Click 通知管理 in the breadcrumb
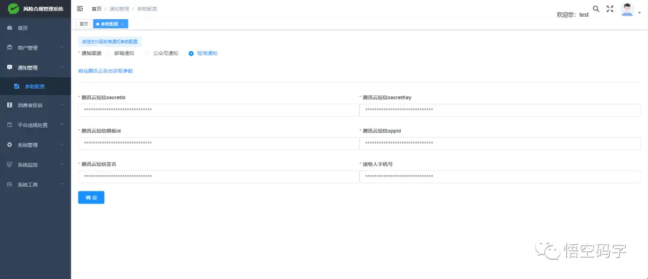This screenshot has height=279, width=648. [x=119, y=8]
